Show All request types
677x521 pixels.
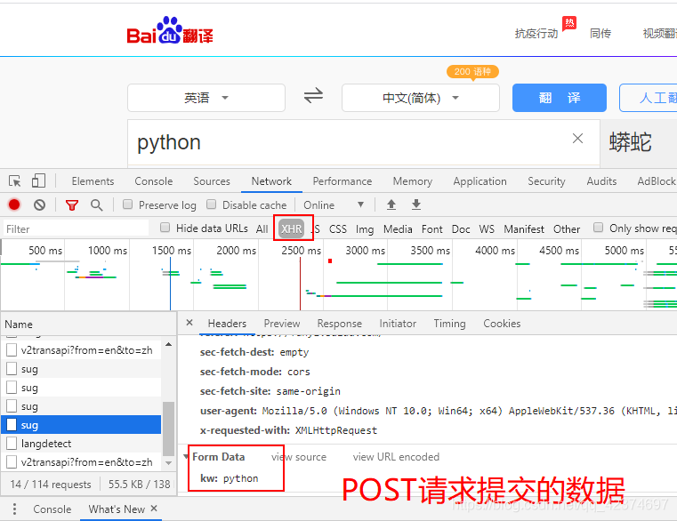[x=262, y=228]
